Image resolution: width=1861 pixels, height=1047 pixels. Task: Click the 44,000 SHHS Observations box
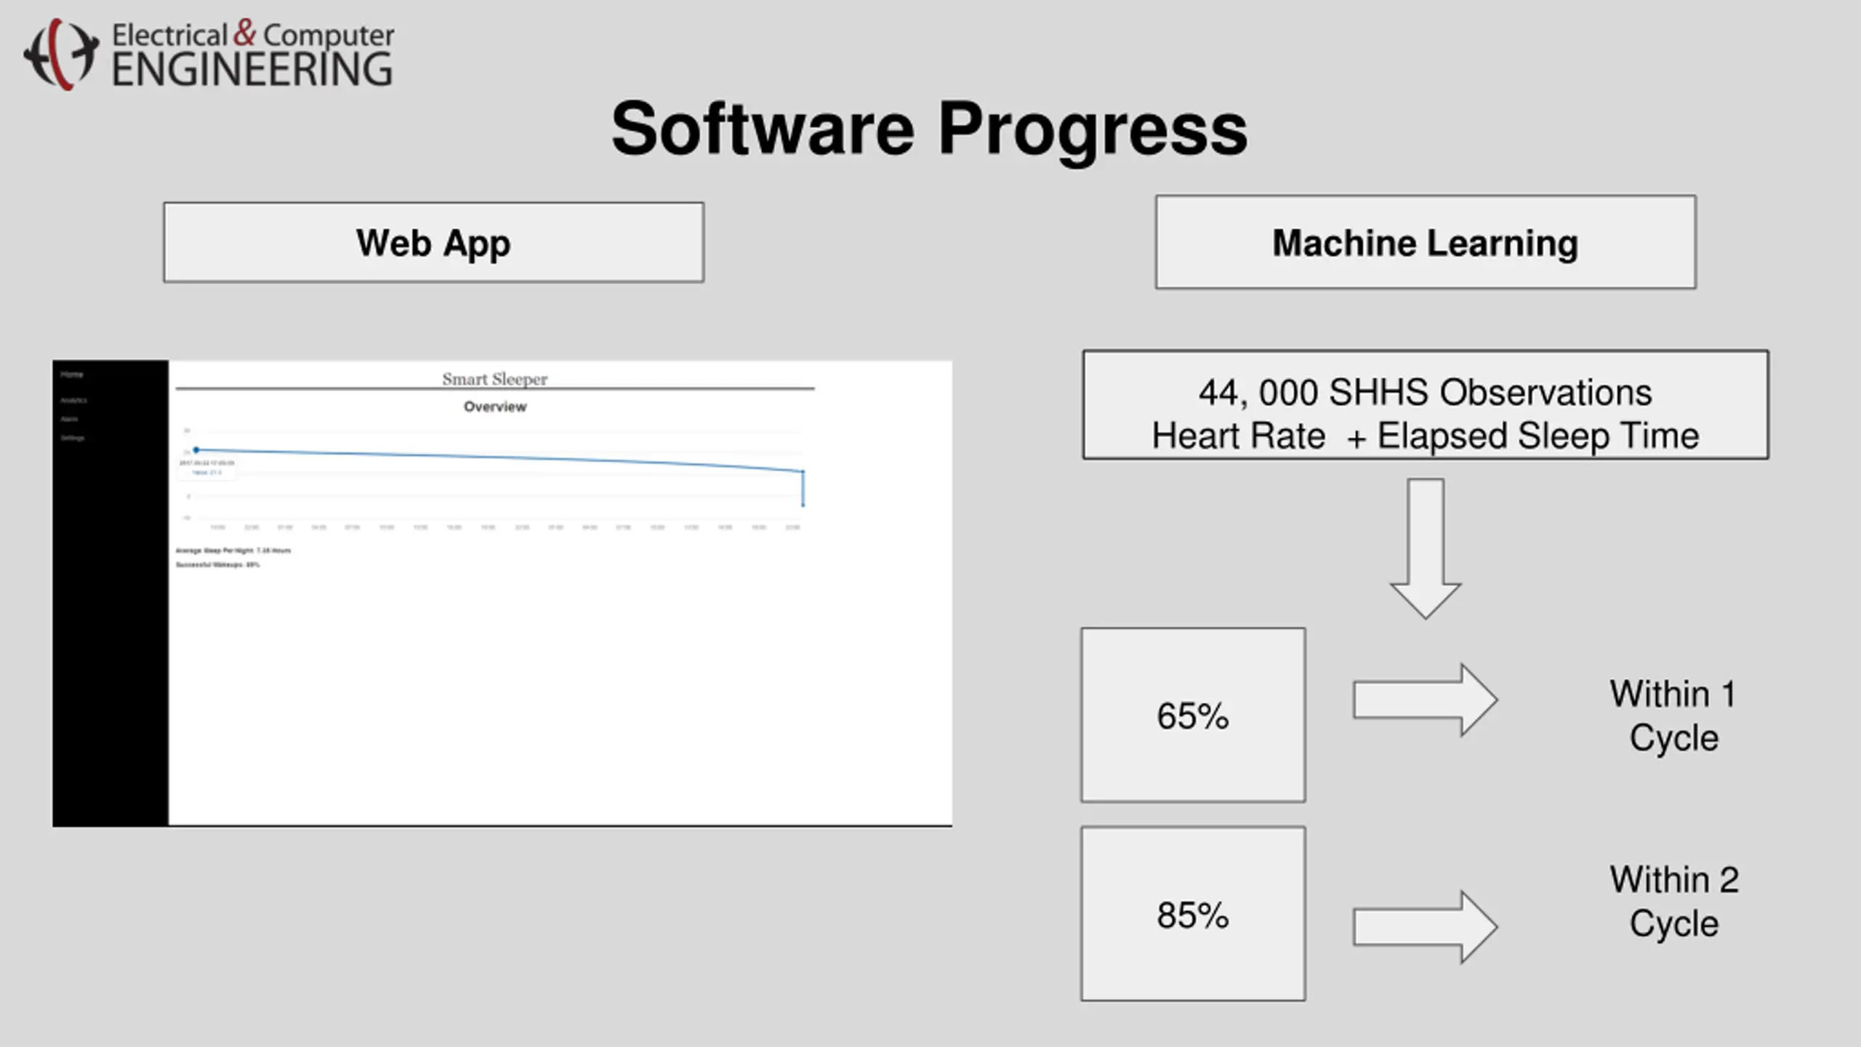1425,406
